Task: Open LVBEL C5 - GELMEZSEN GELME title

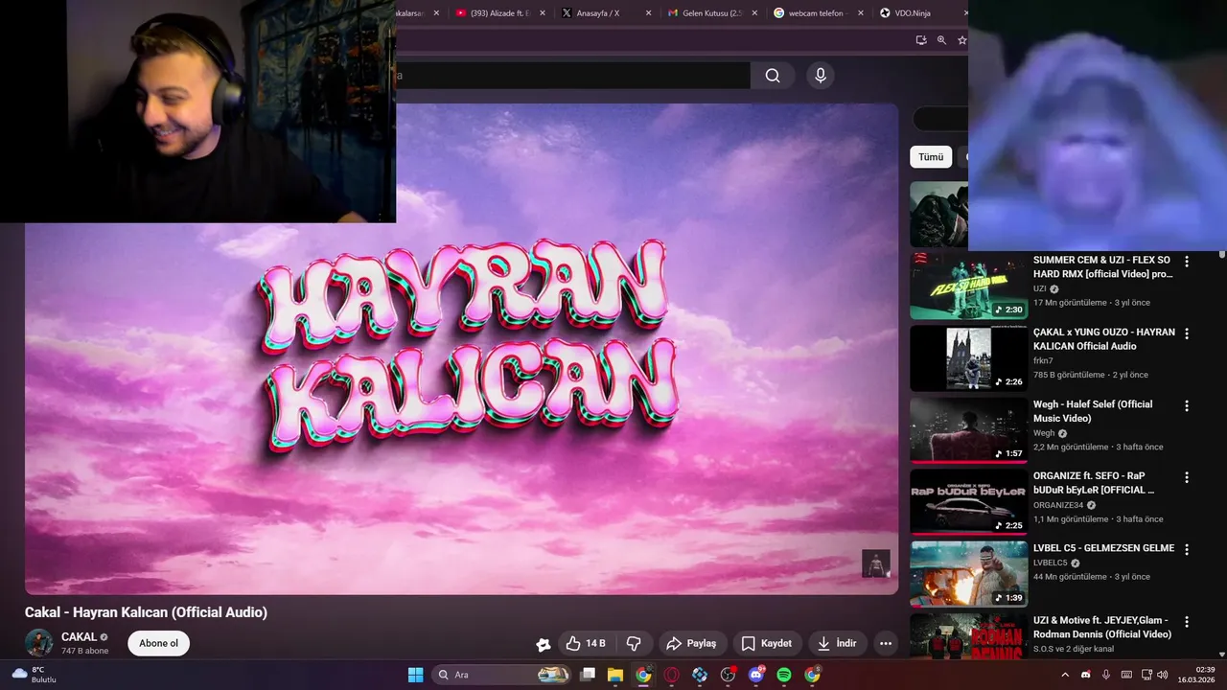Action: pos(1103,548)
